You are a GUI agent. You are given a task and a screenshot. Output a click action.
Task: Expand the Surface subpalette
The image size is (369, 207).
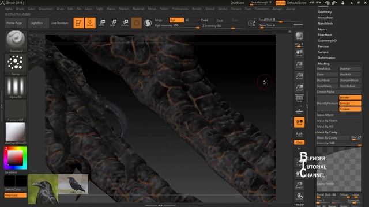323,52
